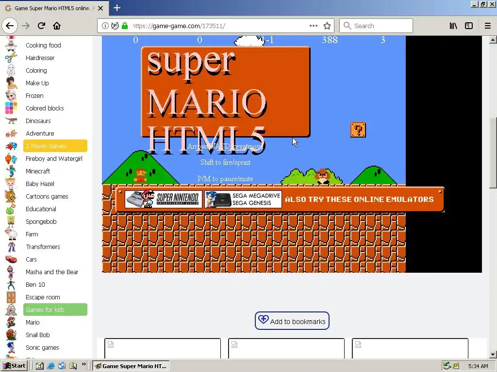The height and width of the screenshot is (372, 497).
Task: Click the door icon beside Escape room
Action: pos(11,297)
